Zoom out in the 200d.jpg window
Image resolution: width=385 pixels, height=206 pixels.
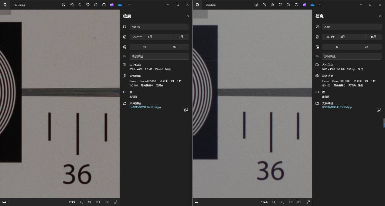pyautogui.click(x=274, y=202)
